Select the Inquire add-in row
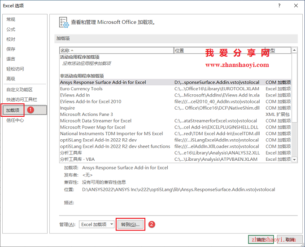Image resolution: width=305 pixels, height=247 pixels. click(x=175, y=108)
